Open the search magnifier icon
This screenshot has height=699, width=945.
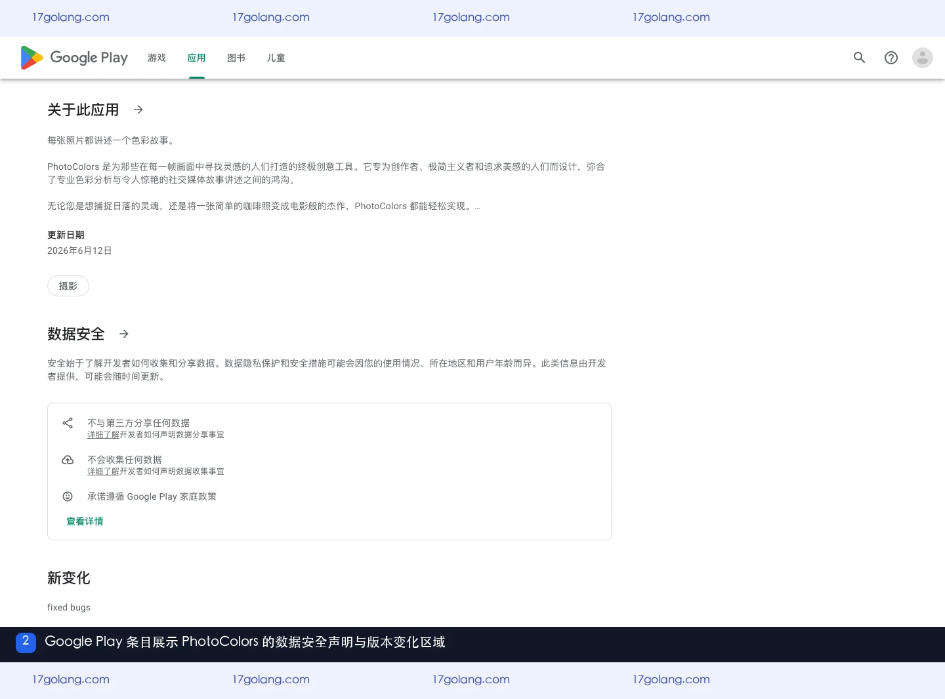860,58
